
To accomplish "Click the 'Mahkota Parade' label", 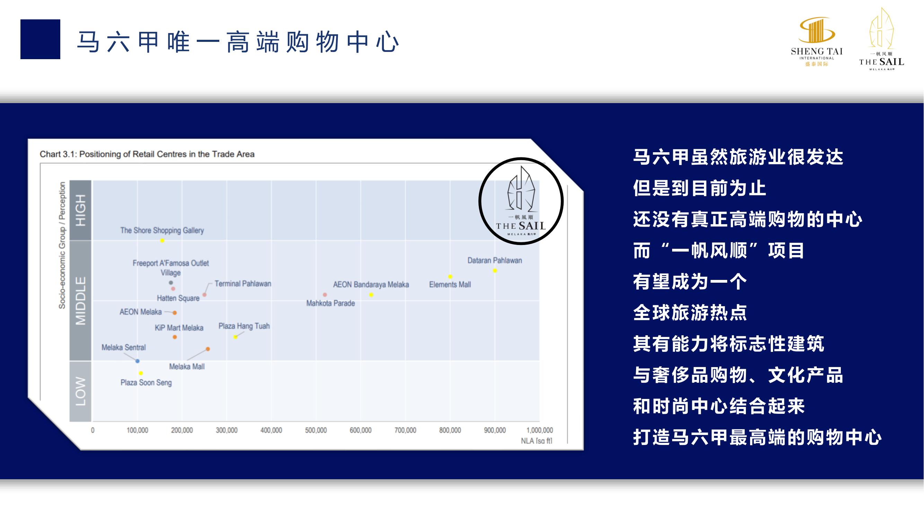I will tap(331, 303).
